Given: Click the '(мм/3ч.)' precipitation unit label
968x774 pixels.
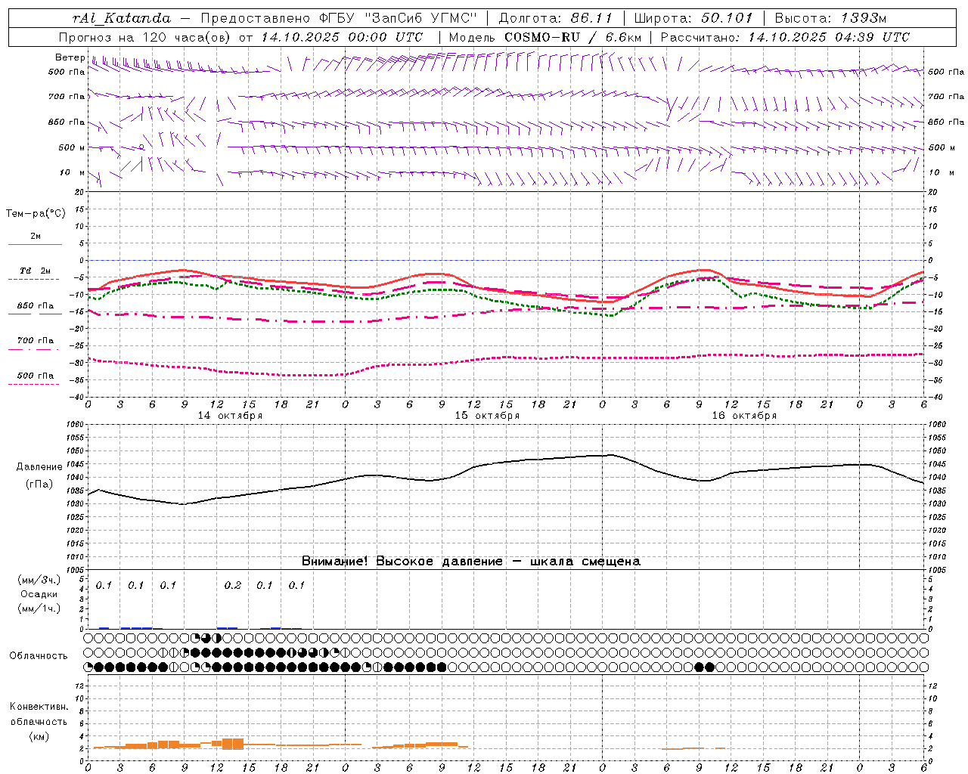Looking at the screenshot, I should pos(39,580).
